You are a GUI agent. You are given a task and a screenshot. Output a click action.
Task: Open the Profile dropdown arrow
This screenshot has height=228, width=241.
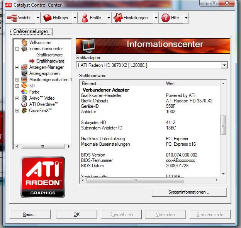click(x=109, y=18)
